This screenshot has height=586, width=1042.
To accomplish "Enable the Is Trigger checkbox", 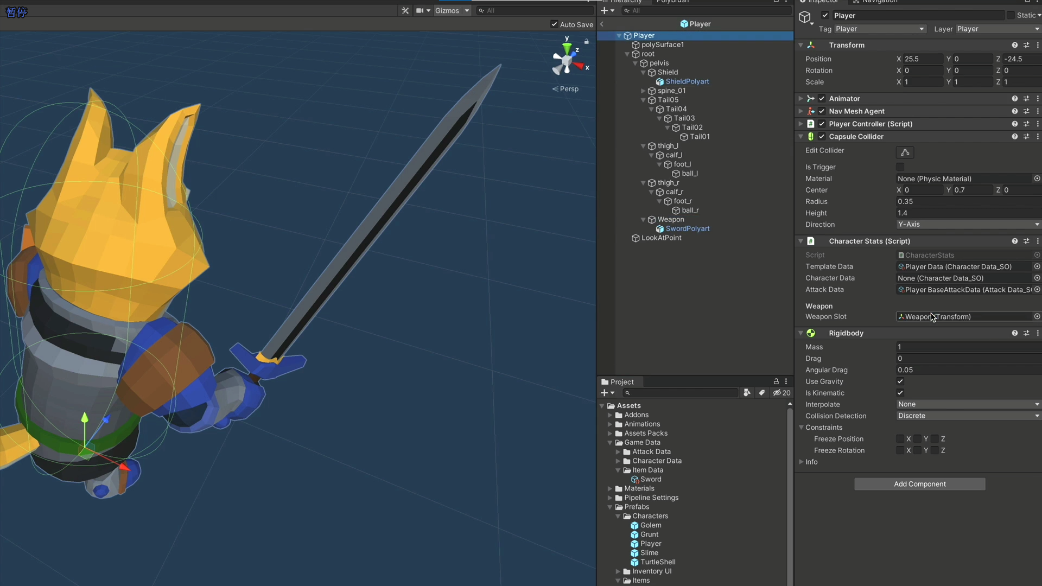I will click(900, 167).
